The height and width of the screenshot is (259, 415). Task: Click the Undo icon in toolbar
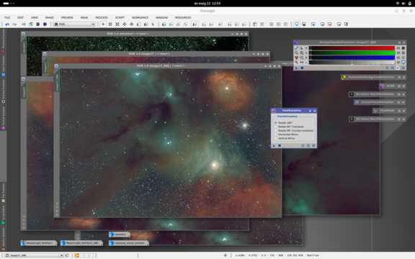point(7,24)
